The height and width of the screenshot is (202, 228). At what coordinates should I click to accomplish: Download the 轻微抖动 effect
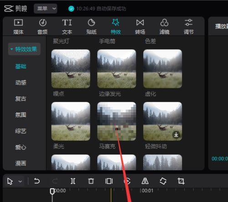176,135
